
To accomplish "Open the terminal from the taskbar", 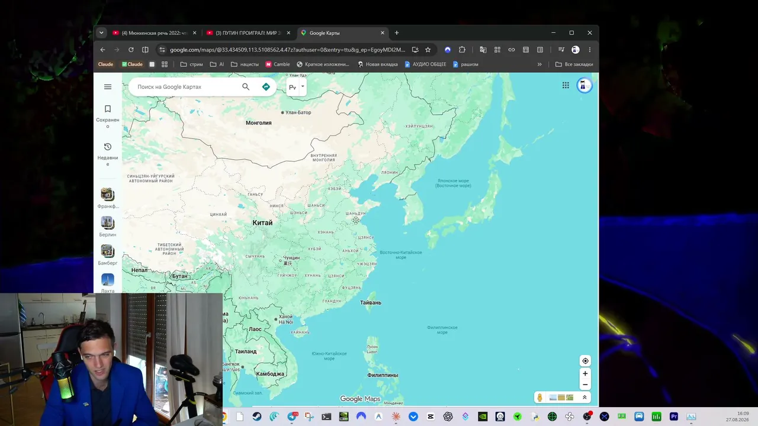I will tap(326, 417).
